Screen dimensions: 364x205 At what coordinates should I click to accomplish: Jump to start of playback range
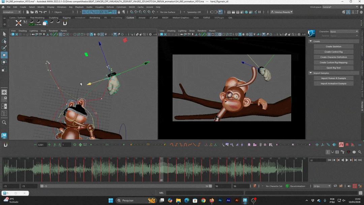330,160
